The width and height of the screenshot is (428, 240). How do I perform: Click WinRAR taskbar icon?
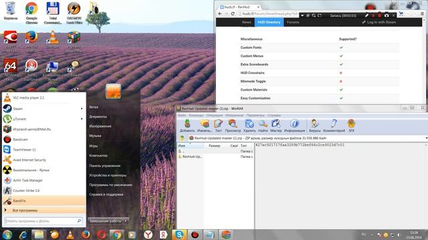[226, 235]
